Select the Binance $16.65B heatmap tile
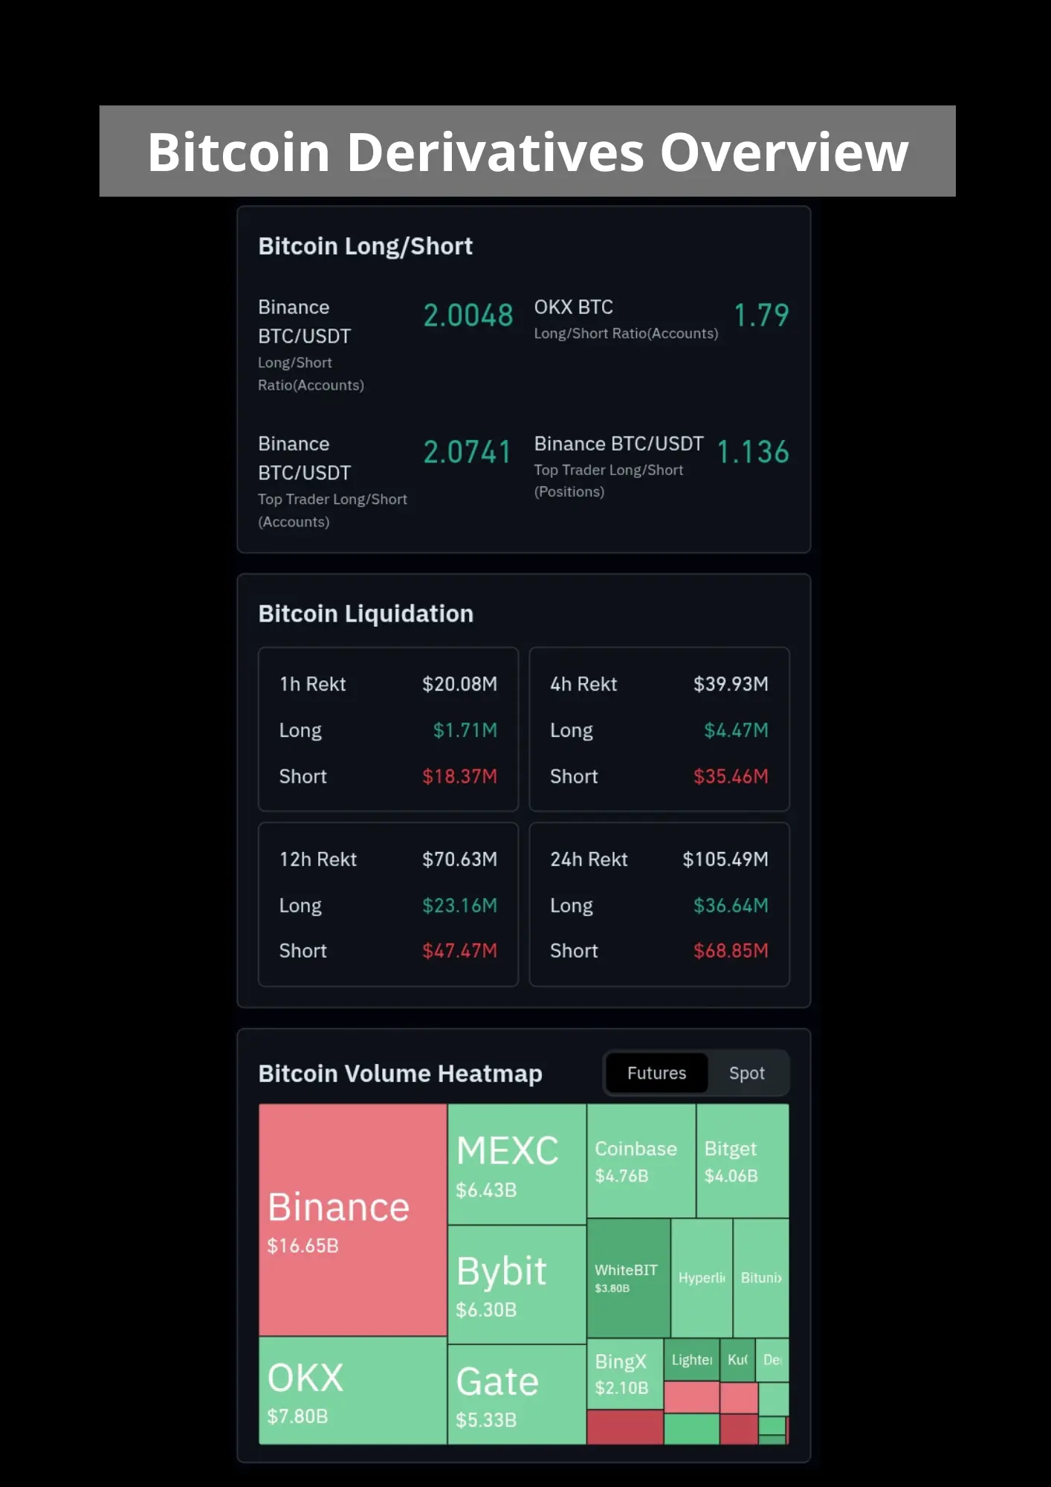The height and width of the screenshot is (1487, 1051). pos(352,1219)
